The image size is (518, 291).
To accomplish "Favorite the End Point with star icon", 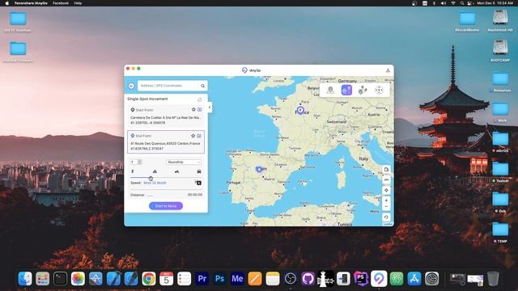I will tap(193, 136).
